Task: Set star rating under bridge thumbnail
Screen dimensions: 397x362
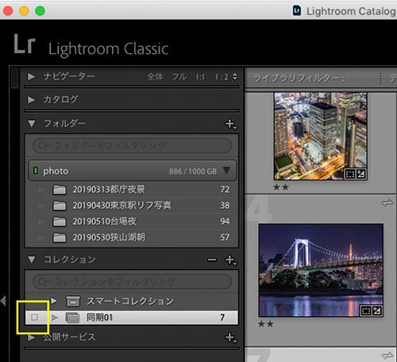Action: (x=265, y=324)
